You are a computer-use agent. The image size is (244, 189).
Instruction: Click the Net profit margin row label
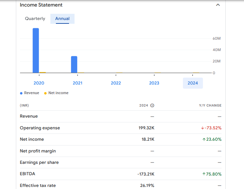tap(38, 151)
